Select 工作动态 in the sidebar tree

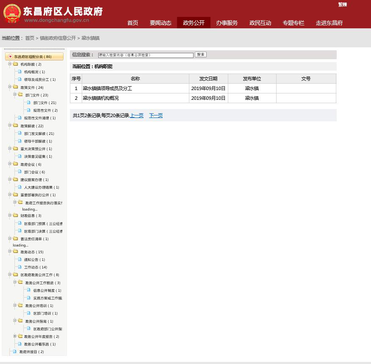tap(36, 267)
